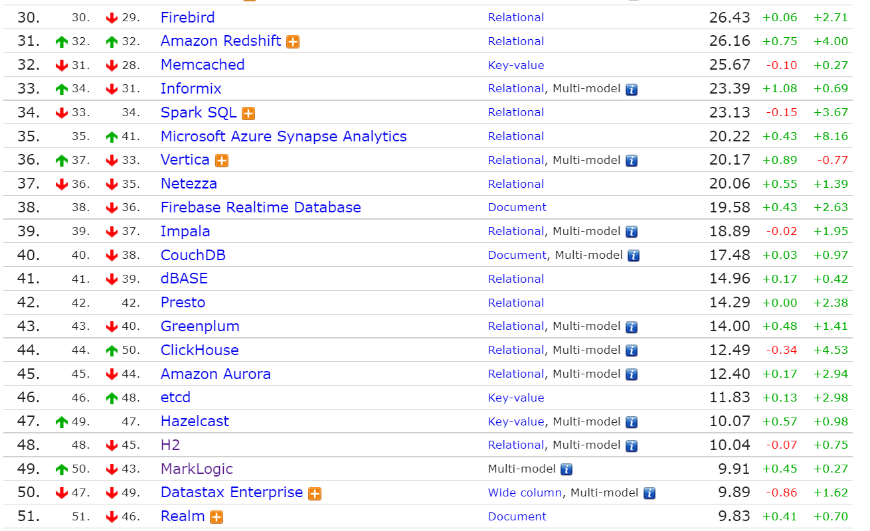The width and height of the screenshot is (870, 531).
Task: Open the Presto database page
Action: [x=183, y=303]
